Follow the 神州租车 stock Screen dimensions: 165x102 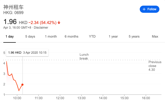pyautogui.click(x=149, y=9)
